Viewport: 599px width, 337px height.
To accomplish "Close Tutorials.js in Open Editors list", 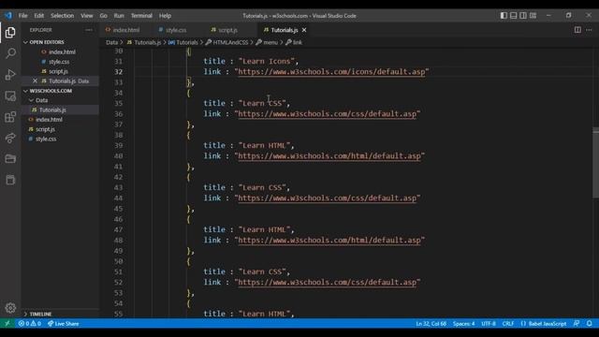I will (35, 81).
